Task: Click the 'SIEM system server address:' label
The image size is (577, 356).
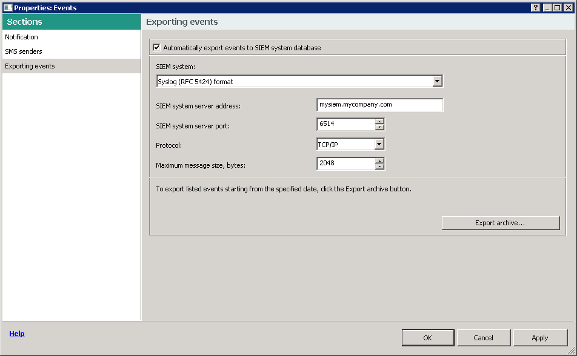Action: pyautogui.click(x=198, y=106)
